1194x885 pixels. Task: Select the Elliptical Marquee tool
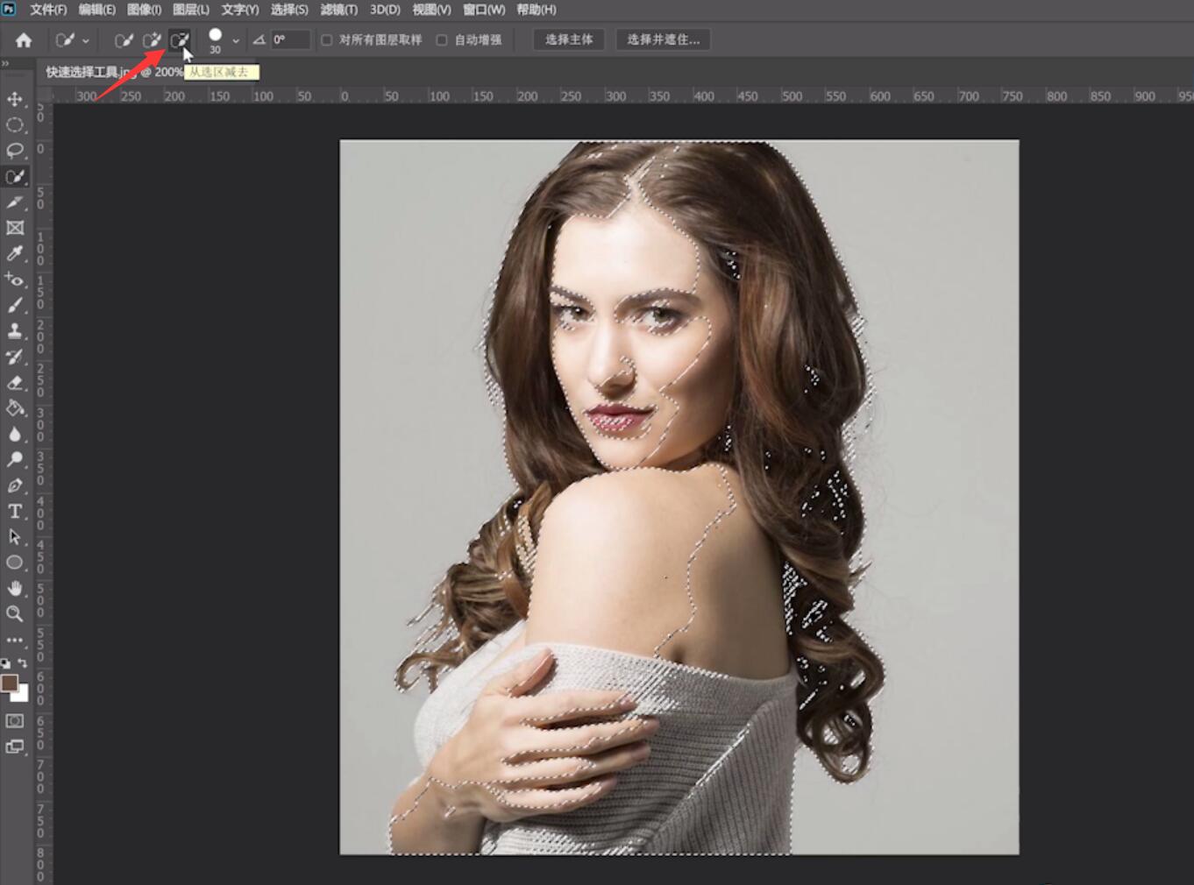click(x=15, y=125)
